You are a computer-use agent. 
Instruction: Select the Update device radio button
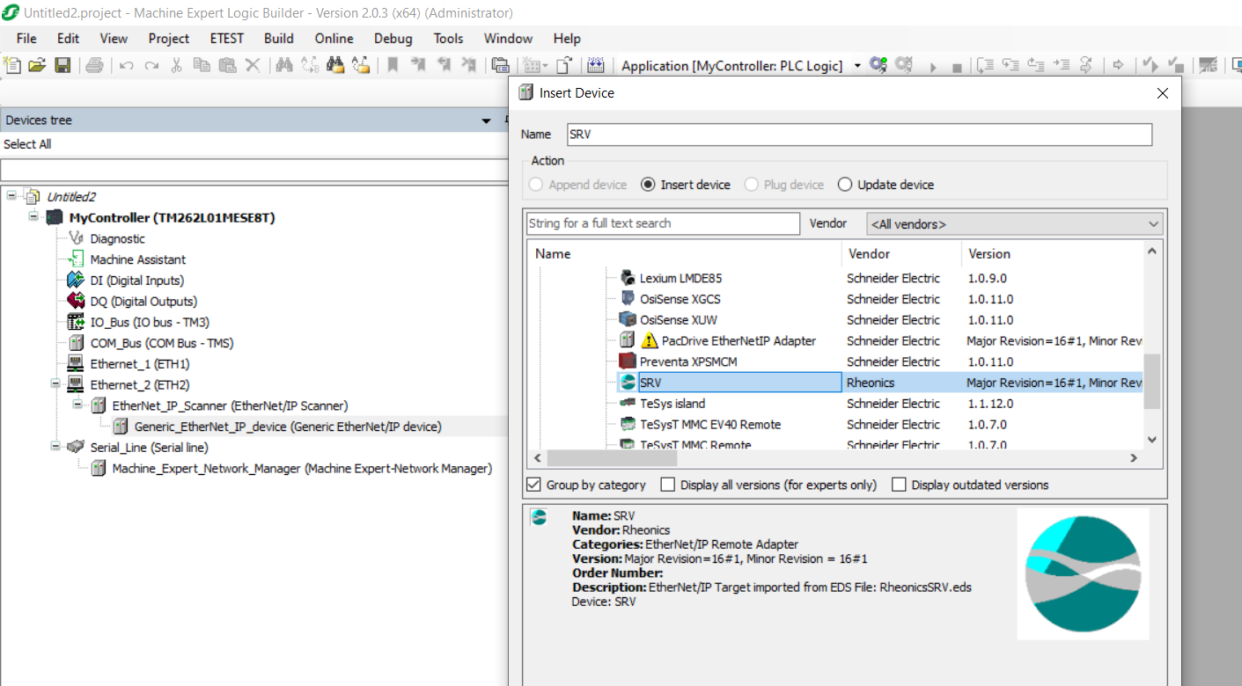pyautogui.click(x=845, y=185)
